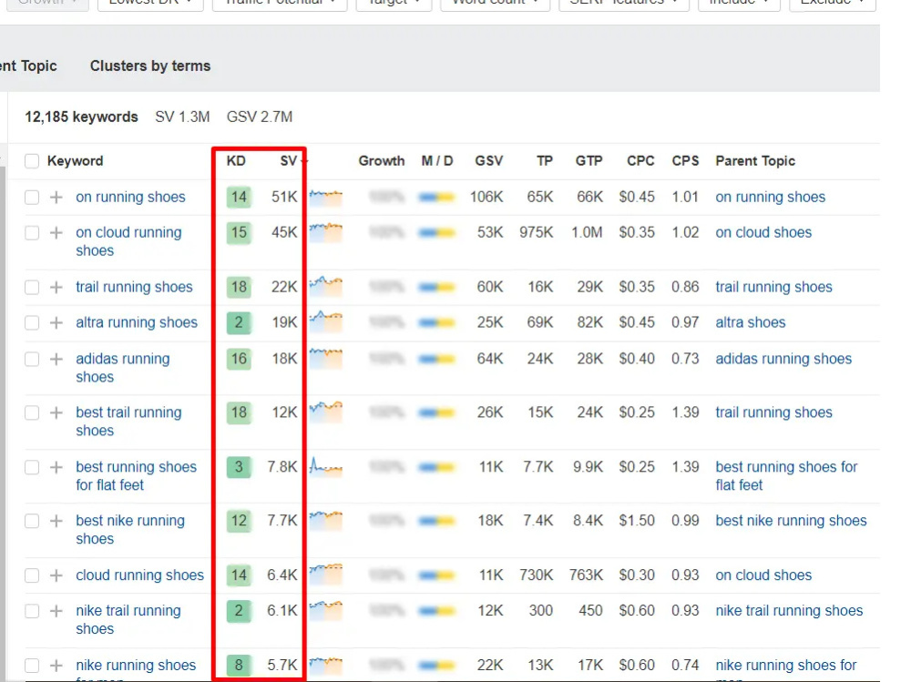Click KD badge 3 in flat feet row
911x682 pixels.
pos(239,466)
